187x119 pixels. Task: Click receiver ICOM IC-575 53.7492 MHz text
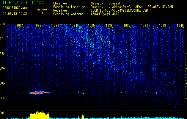pyautogui.click(x=119, y=10)
